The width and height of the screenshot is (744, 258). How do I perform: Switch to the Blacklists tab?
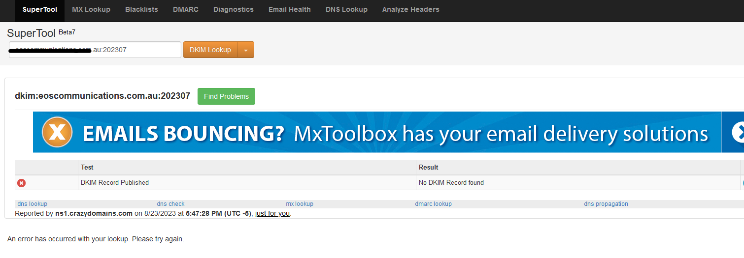141,10
